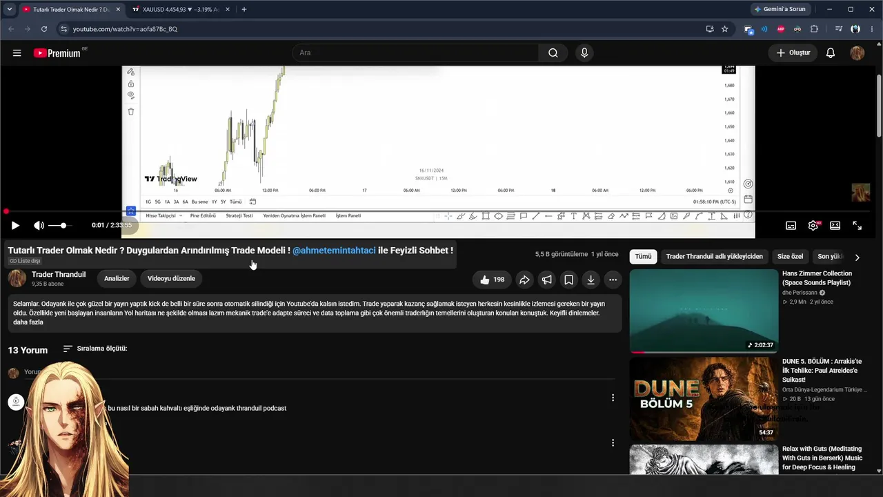Open the picture-in-picture home extension icon
This screenshot has width=883, height=497.
(748, 29)
